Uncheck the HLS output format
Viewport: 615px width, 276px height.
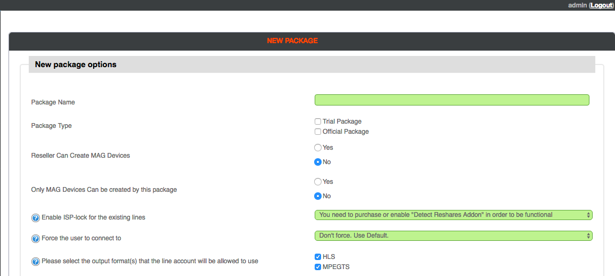pos(318,257)
